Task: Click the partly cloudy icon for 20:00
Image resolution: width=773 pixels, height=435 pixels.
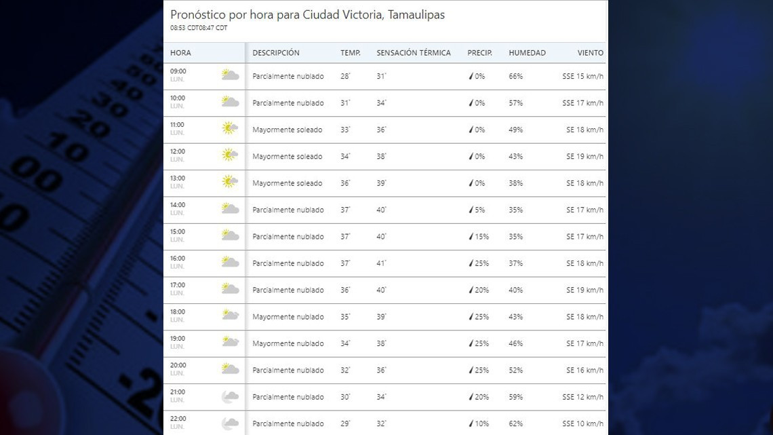Action: point(229,369)
